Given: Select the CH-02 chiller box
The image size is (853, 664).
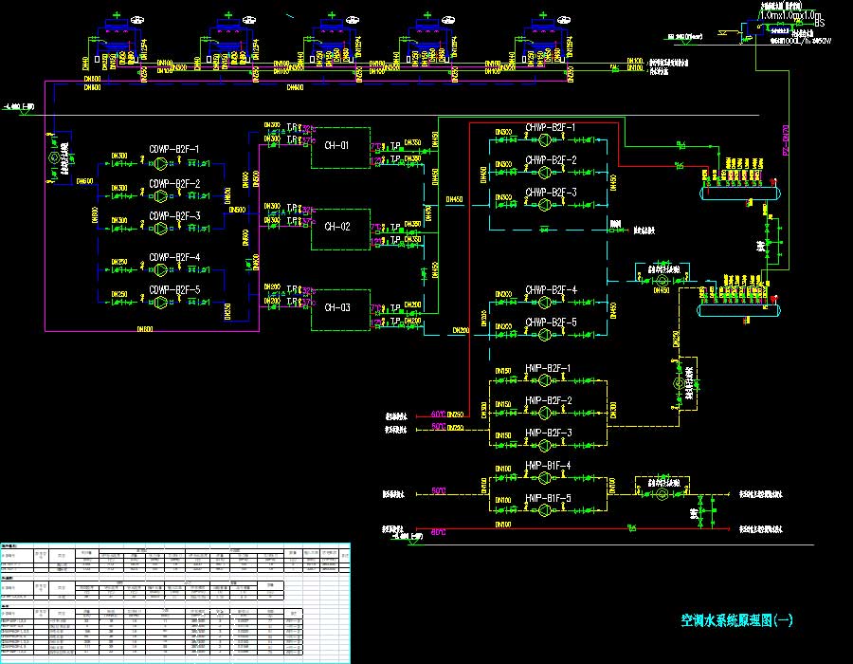Looking at the screenshot, I should point(340,230).
